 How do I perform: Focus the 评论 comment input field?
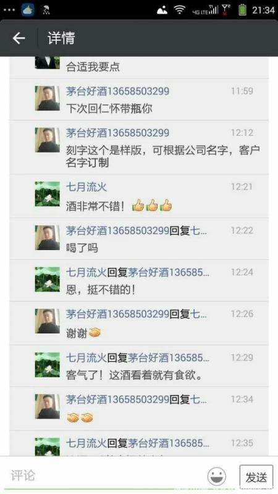pos(104,475)
